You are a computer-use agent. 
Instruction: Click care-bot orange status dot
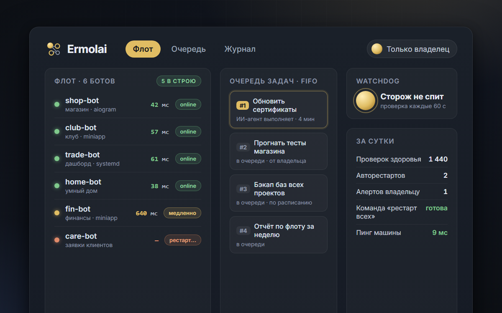[x=57, y=240]
